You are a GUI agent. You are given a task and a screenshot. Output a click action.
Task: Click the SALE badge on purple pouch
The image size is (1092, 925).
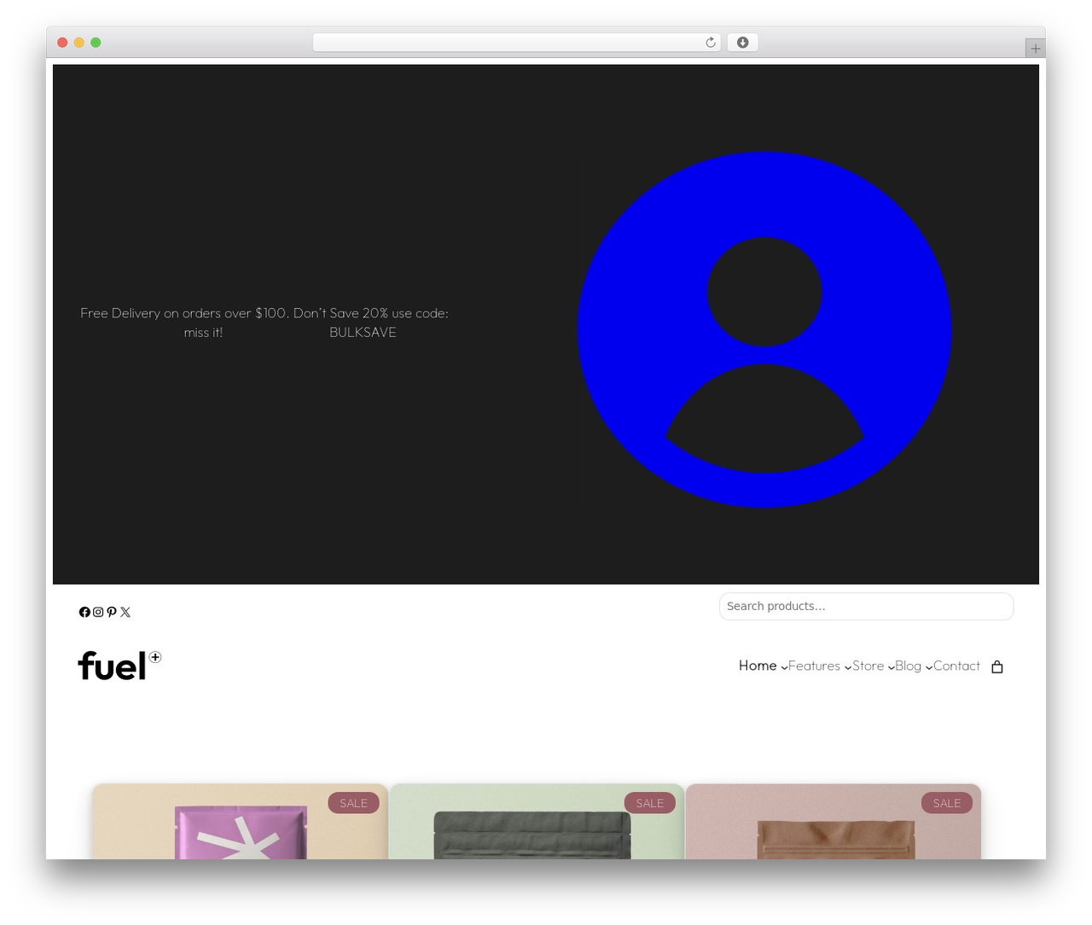[x=353, y=803]
